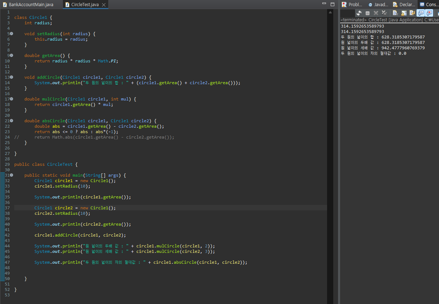Viewport: 439px width, 304px height.
Task: Open the Problems view tab
Action: point(352,4)
